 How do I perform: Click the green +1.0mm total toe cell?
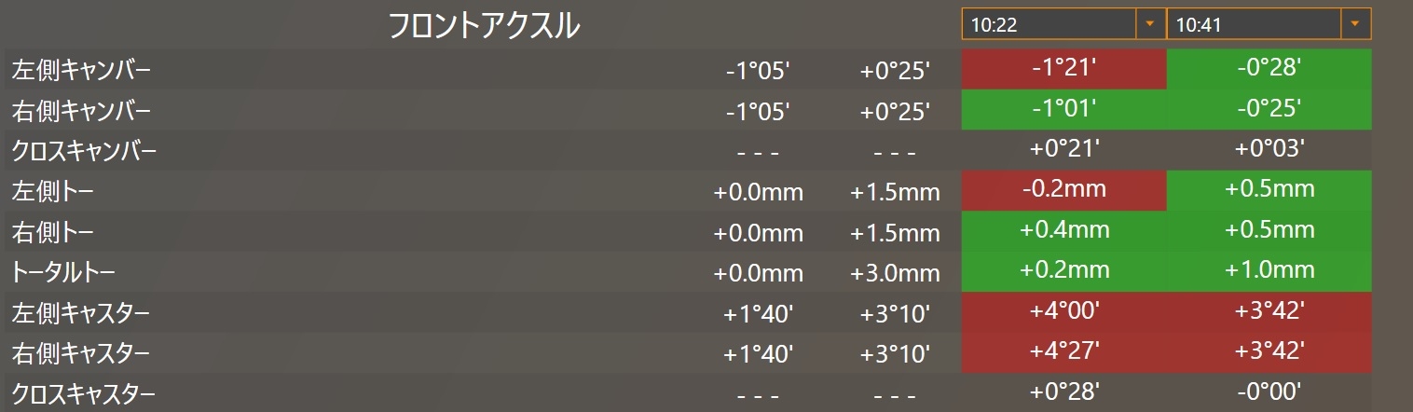(1269, 270)
